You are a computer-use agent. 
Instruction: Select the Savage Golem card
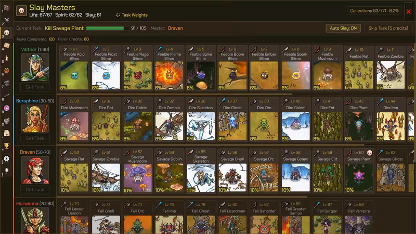click(x=295, y=171)
